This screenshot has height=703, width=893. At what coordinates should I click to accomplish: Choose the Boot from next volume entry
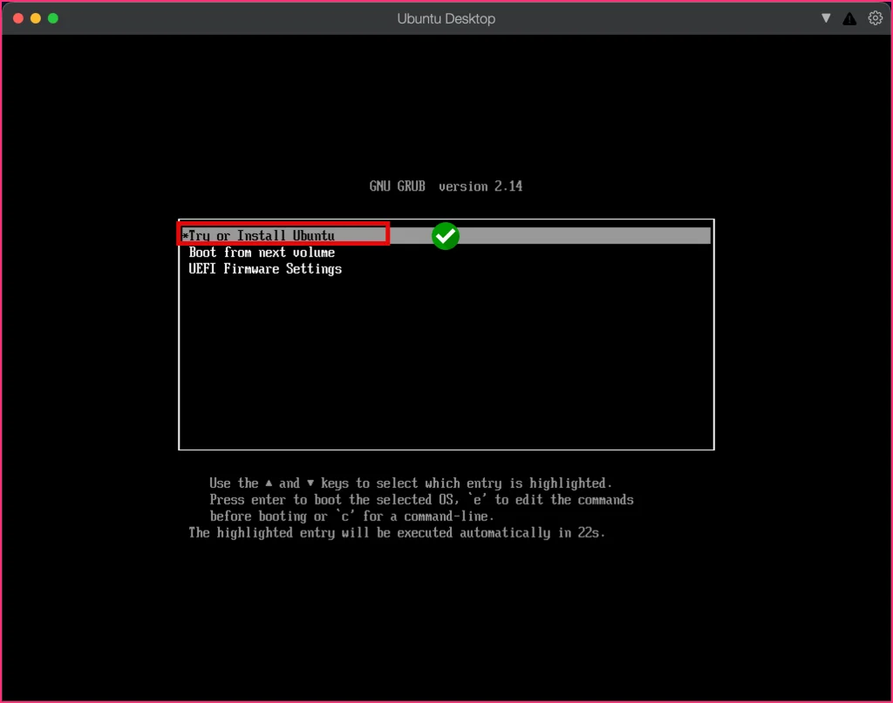pos(262,252)
